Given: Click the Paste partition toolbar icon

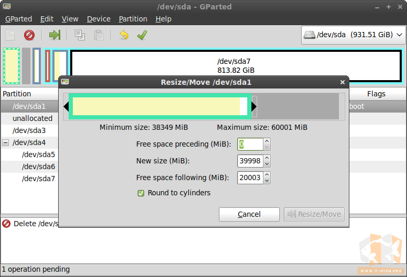Looking at the screenshot, I should [98, 35].
